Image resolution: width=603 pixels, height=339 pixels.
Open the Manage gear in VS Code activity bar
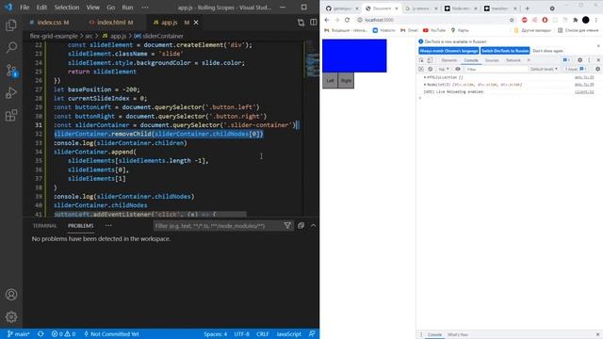(x=11, y=316)
